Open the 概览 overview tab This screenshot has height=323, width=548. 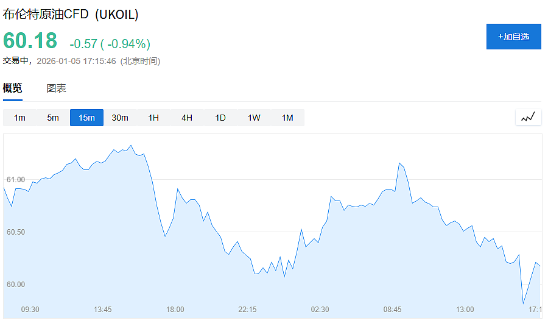coord(13,88)
